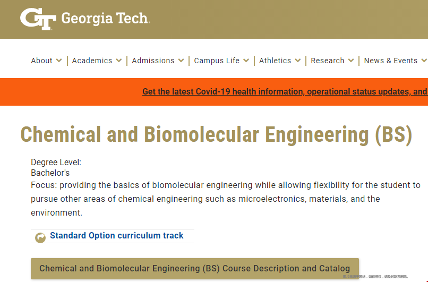428x282 pixels.
Task: Expand the Admissions menu chevron
Action: click(x=181, y=61)
